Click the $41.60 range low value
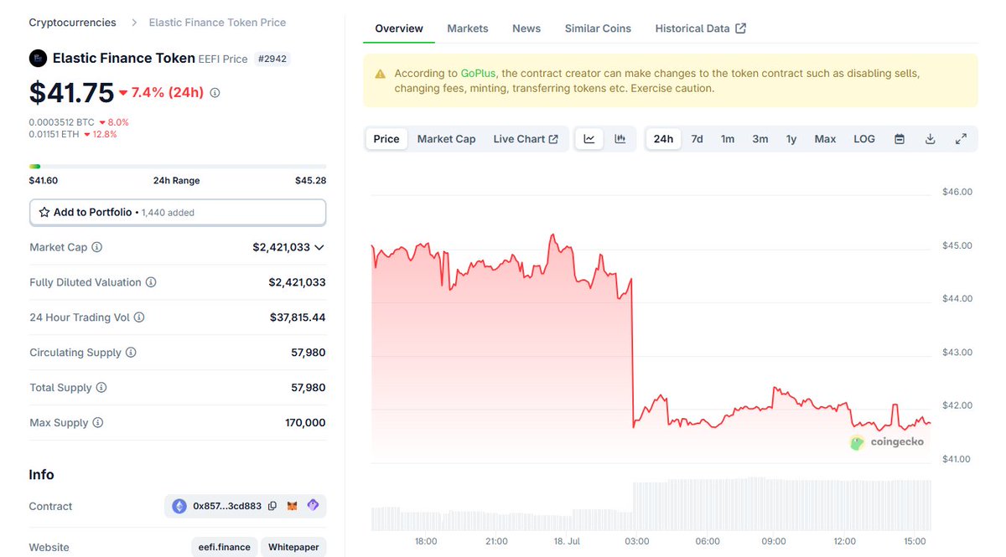 point(44,180)
